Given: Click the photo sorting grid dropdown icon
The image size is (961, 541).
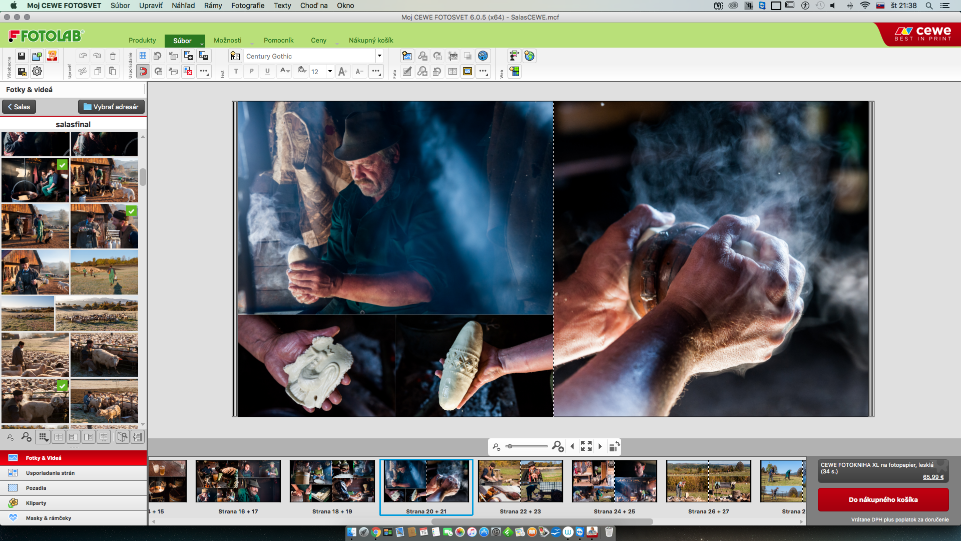Looking at the screenshot, I should pos(44,437).
